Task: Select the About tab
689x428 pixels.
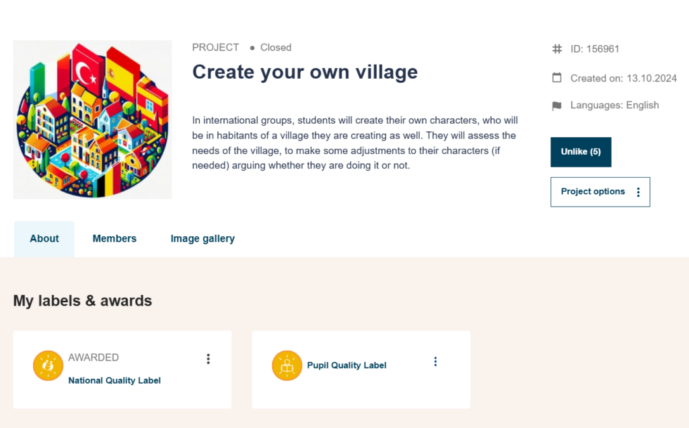Action: [44, 239]
